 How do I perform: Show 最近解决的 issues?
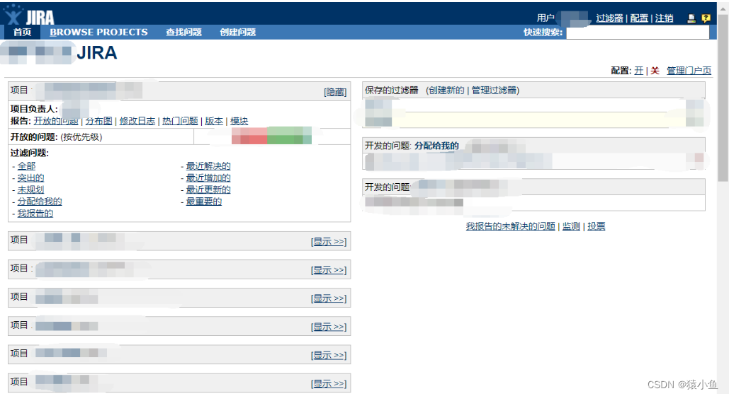pos(208,165)
